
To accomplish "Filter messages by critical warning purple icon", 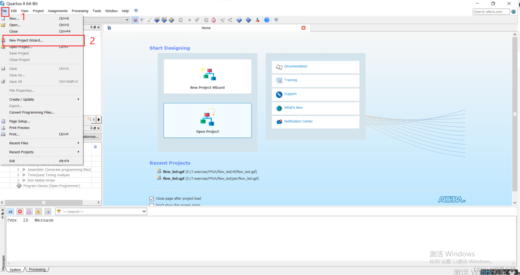I will pyautogui.click(x=29, y=212).
